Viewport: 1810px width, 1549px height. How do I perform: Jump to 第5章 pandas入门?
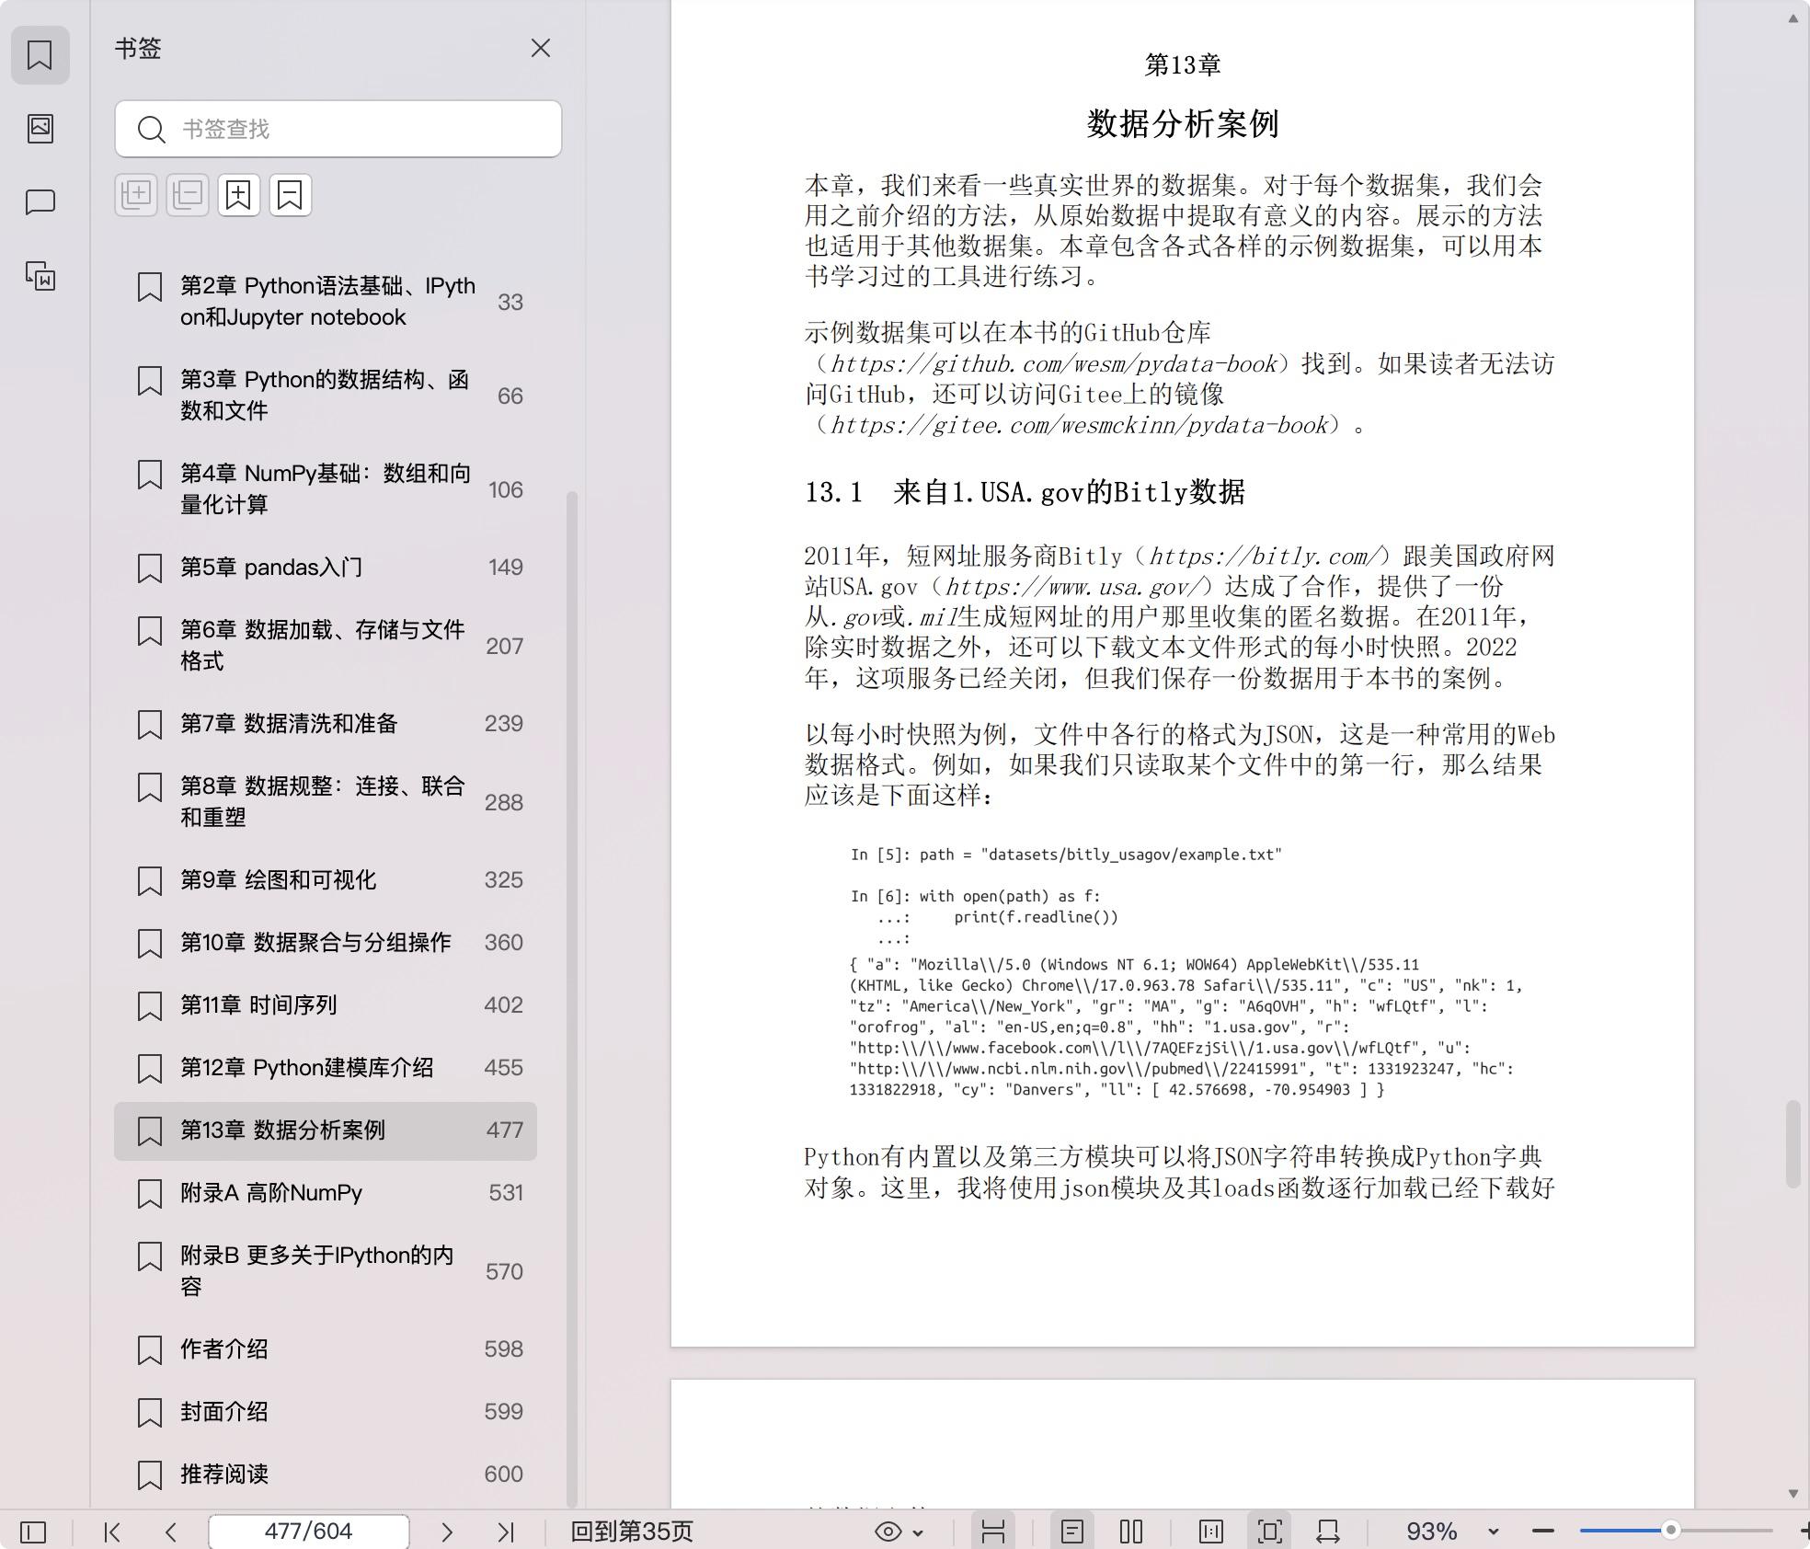[326, 568]
